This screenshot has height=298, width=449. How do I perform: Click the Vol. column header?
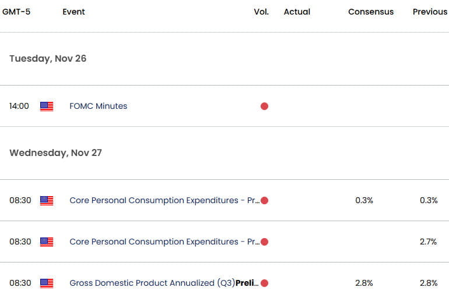pyautogui.click(x=261, y=12)
